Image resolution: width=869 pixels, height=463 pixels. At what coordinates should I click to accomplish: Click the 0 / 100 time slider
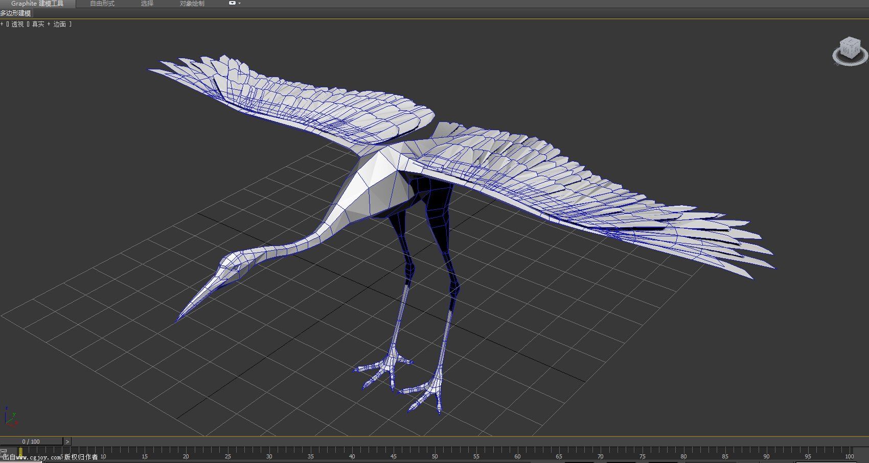31,442
